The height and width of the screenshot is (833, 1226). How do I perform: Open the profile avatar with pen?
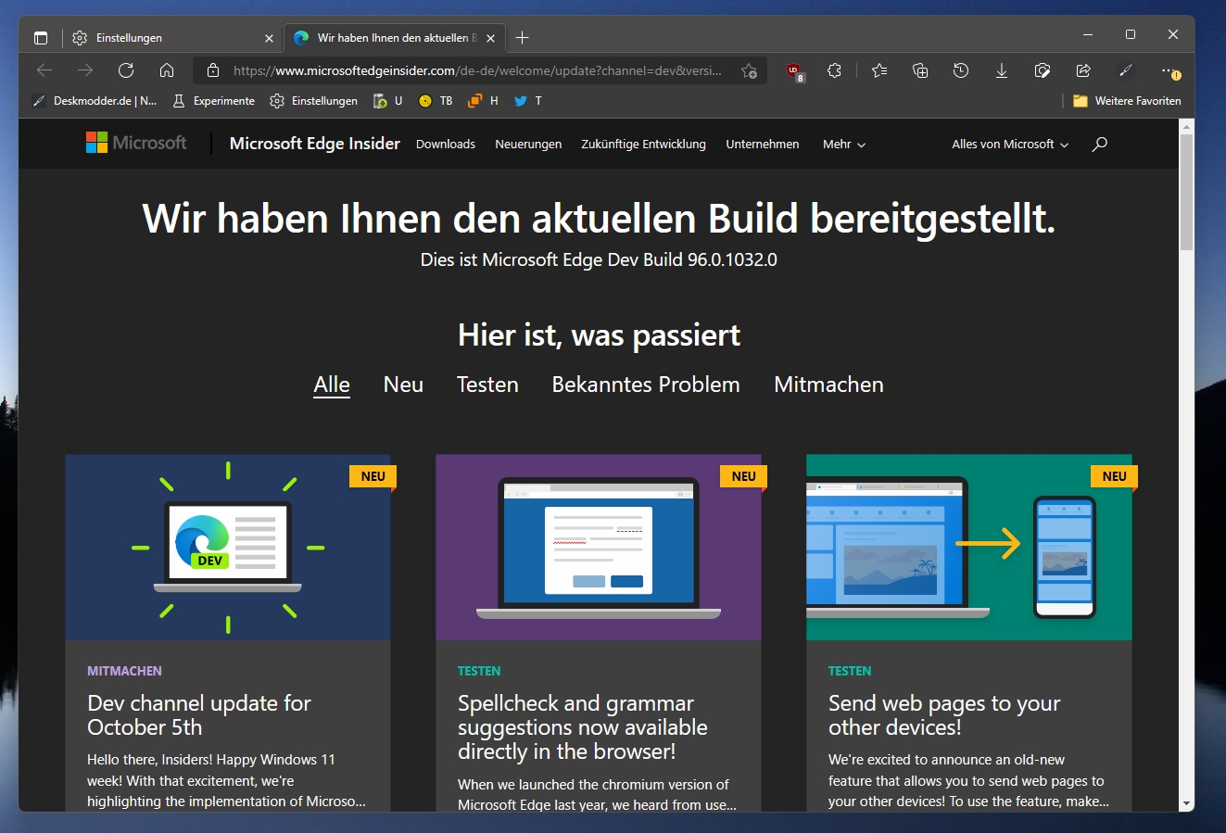(1126, 70)
